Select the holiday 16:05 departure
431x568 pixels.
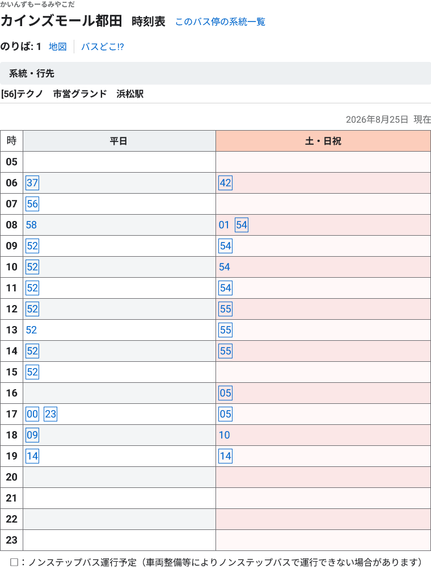[225, 393]
